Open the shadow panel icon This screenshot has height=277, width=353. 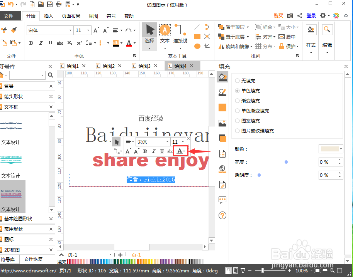[222, 138]
